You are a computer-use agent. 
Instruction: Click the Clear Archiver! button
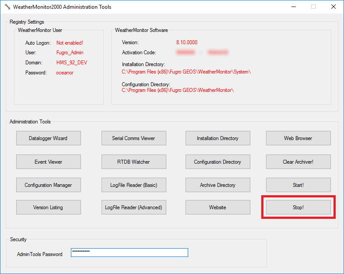click(298, 162)
